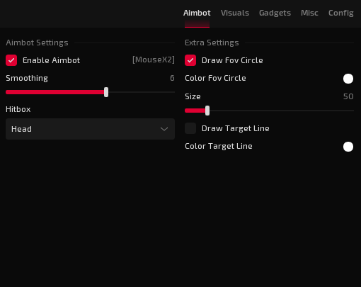Open the Color Target Line swatch

click(x=348, y=147)
